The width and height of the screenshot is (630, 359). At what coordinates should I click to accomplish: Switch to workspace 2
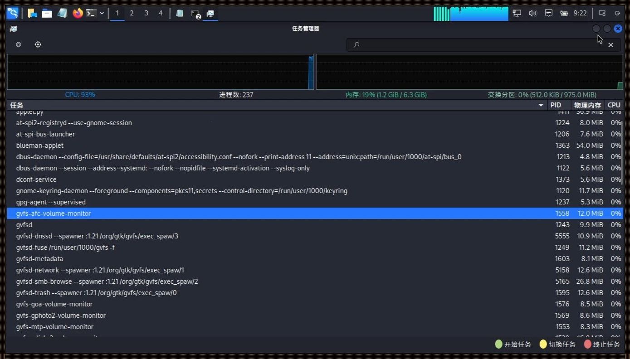132,13
